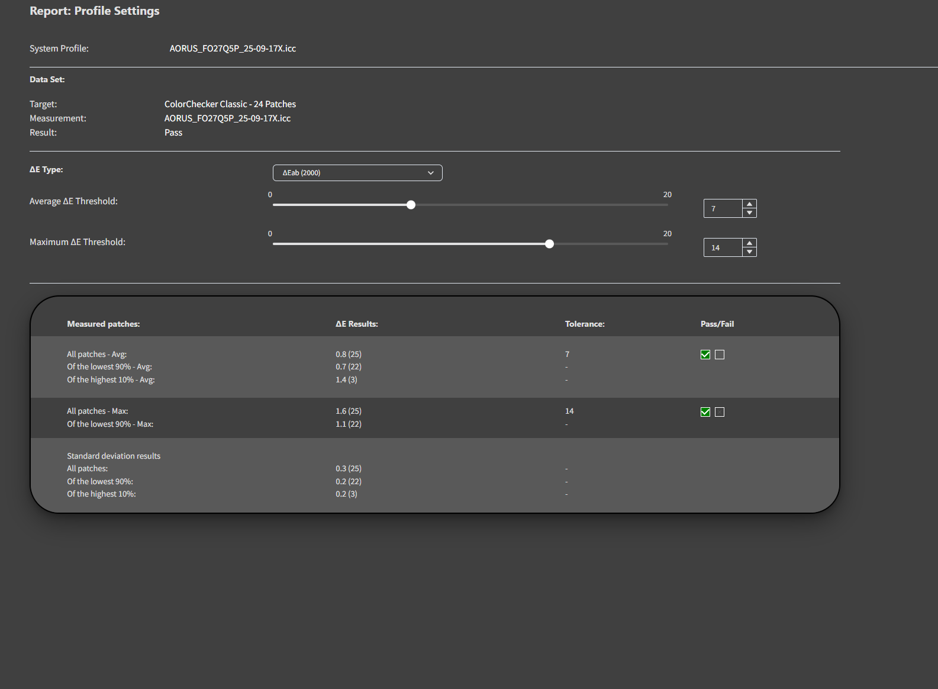The image size is (938, 689).
Task: Click the Data Set section label
Action: (x=47, y=79)
